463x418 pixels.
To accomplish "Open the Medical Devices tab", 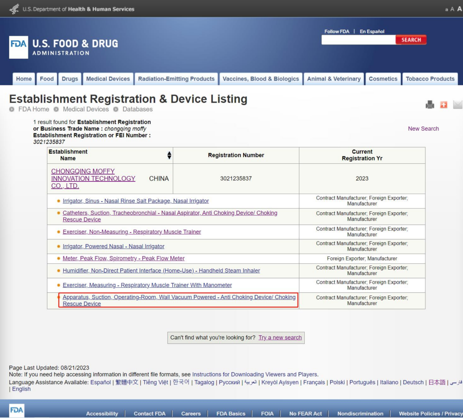I will click(x=108, y=79).
